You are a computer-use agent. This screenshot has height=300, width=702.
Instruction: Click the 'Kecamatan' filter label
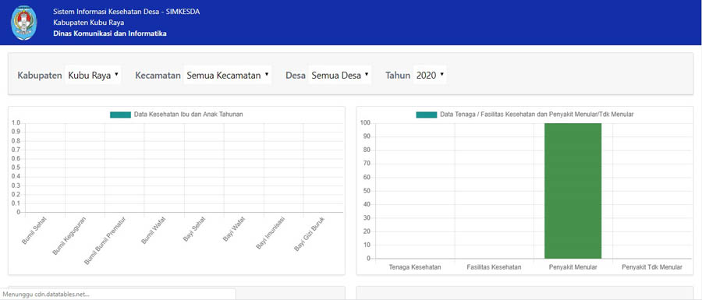158,76
